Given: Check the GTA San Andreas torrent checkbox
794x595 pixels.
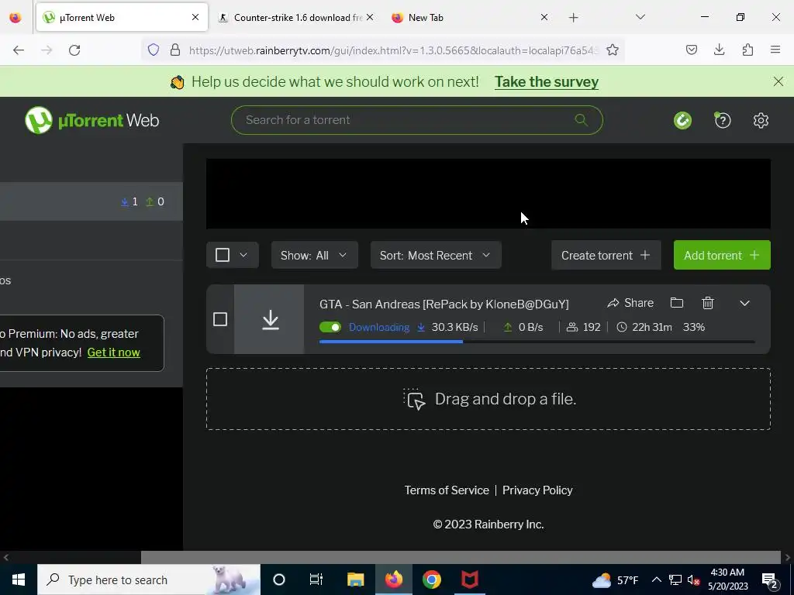Looking at the screenshot, I should 219,319.
